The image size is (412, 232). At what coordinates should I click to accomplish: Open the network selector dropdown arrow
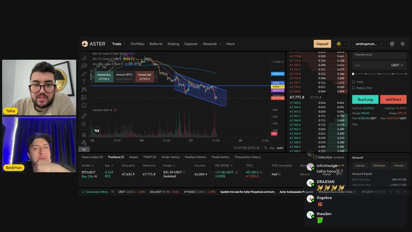346,44
